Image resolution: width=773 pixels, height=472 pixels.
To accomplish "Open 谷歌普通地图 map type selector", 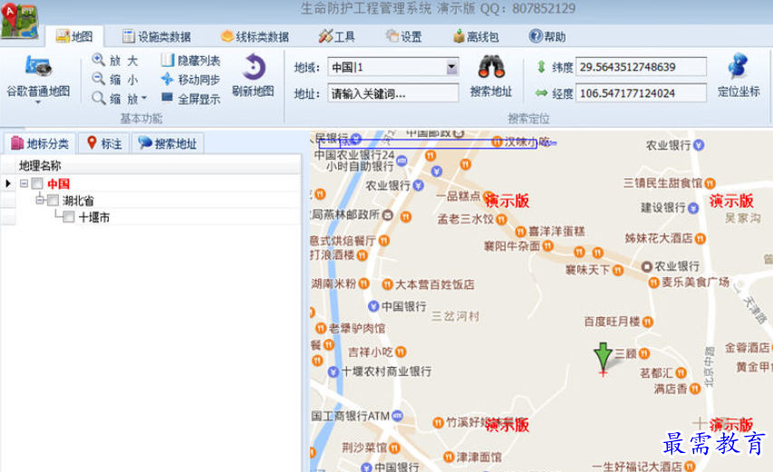I will click(x=38, y=79).
